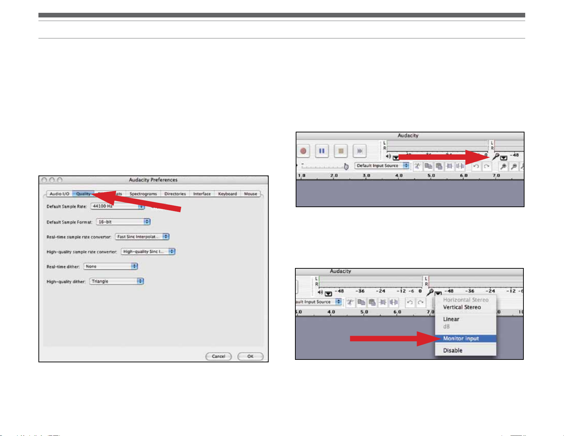The height and width of the screenshot is (436, 564).
Task: Click Paste icon in window with open menu
Action: [x=372, y=302]
